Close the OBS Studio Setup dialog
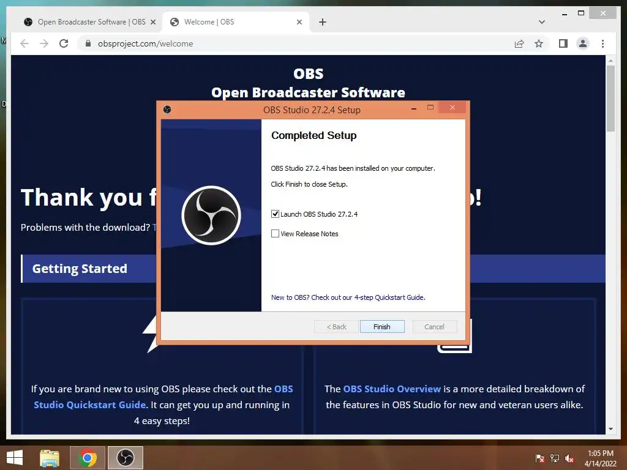The height and width of the screenshot is (470, 627). pos(452,108)
